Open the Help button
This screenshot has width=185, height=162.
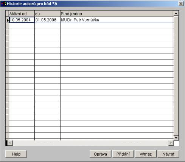point(16,154)
